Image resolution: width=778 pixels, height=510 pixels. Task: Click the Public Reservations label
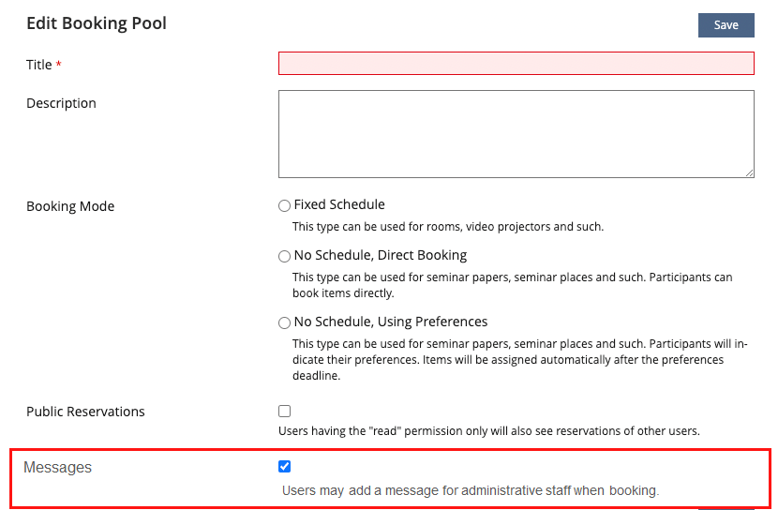pyautogui.click(x=85, y=412)
